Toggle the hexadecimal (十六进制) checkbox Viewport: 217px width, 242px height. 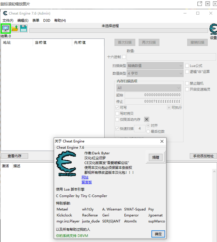tap(124, 57)
